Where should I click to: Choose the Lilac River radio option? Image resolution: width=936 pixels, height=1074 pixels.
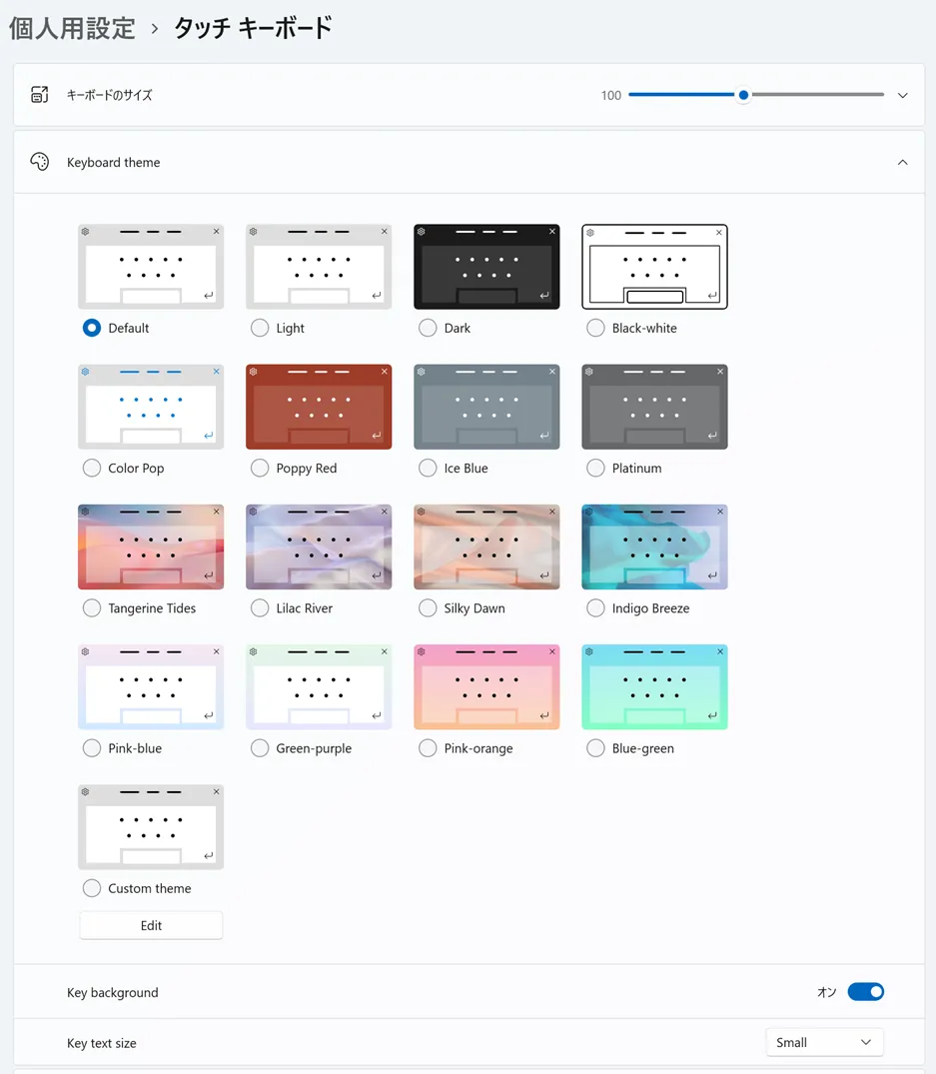click(x=260, y=608)
